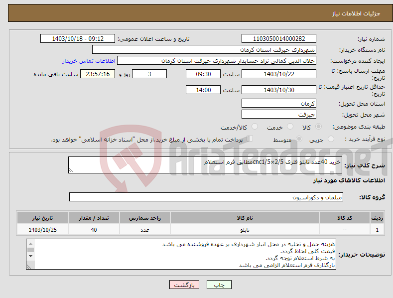393x298 pixels.
Task: Click the buyer notes textarea
Action: (x=181, y=254)
